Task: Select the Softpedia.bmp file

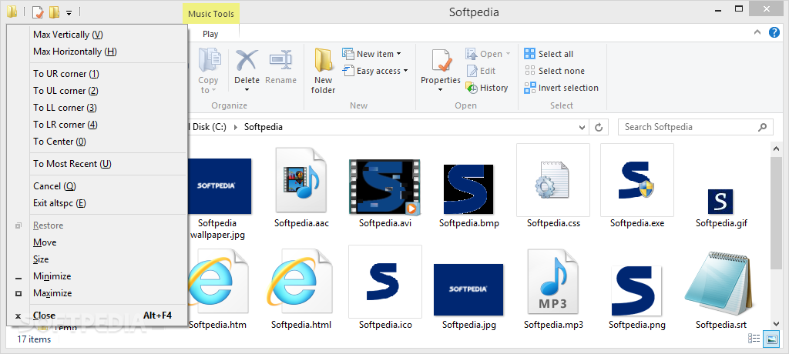Action: click(468, 189)
